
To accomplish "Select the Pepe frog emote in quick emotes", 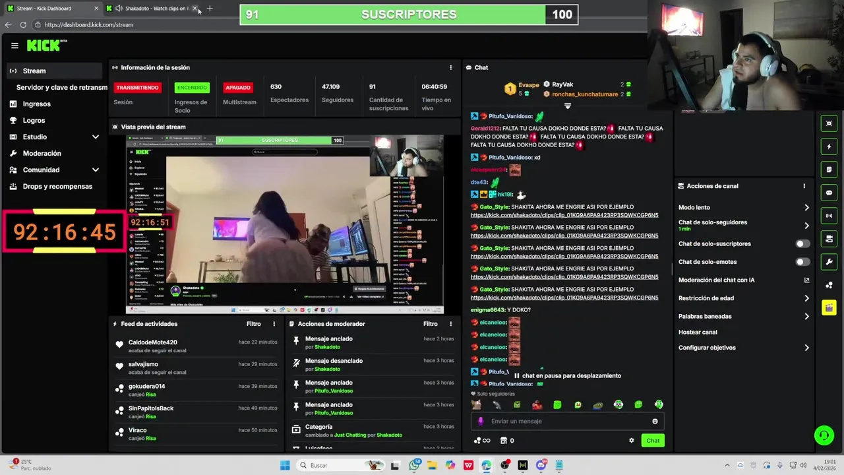I will point(598,404).
